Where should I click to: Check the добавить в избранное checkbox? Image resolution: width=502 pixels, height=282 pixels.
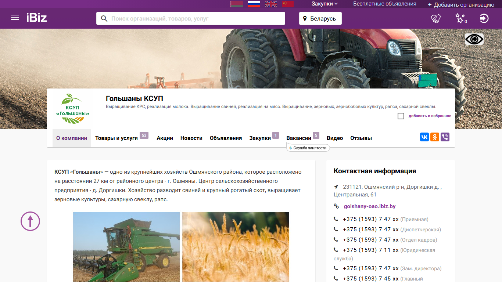[401, 116]
